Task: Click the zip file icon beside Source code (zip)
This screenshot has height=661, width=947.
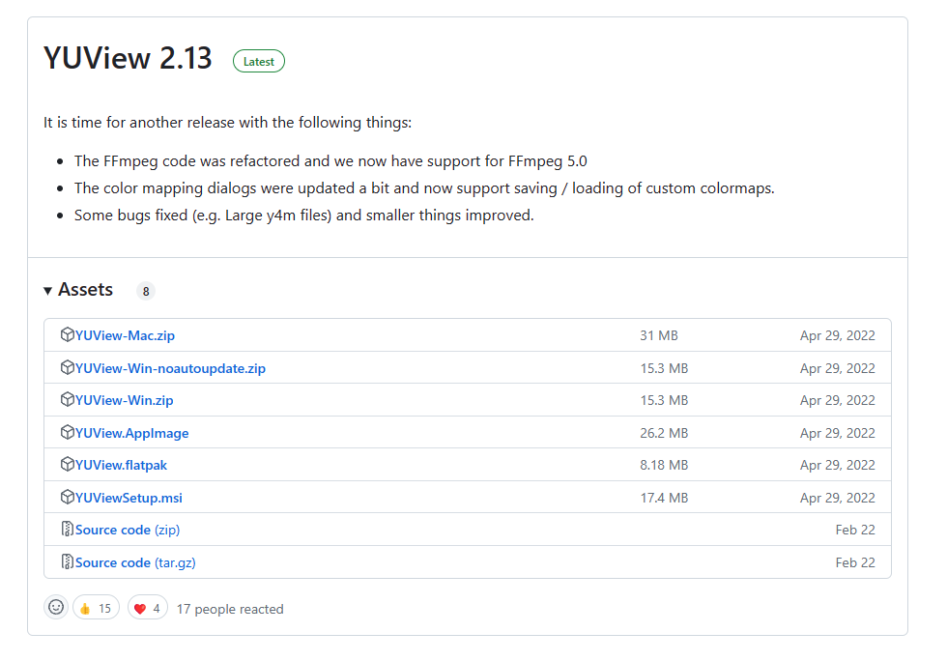Action: tap(67, 530)
